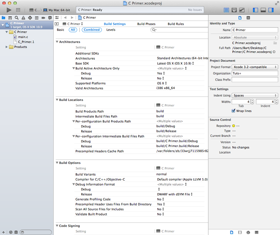This screenshot has height=235, width=280.
Task: Filter files with source control status
Action: pyautogui.click(x=16, y=232)
